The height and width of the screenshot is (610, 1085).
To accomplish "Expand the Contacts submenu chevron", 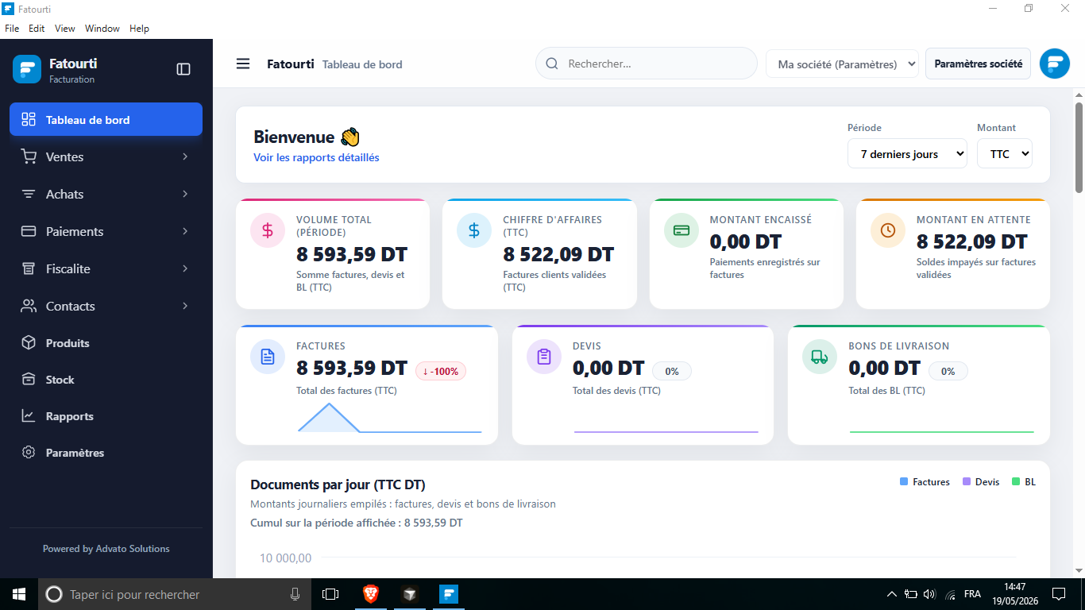I will (185, 306).
